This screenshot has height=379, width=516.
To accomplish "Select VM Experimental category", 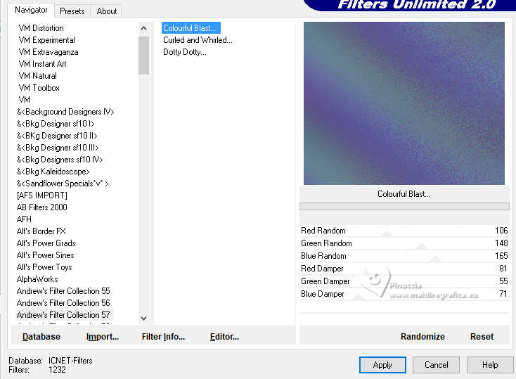I will [x=46, y=40].
